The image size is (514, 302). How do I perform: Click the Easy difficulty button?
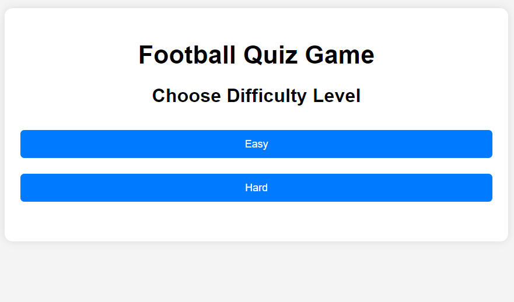[x=256, y=144]
